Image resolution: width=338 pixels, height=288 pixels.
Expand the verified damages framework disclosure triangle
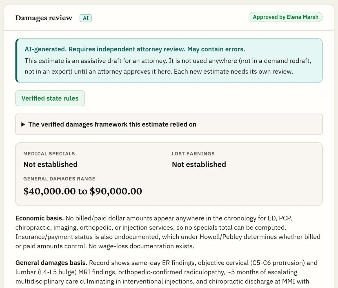(23, 124)
